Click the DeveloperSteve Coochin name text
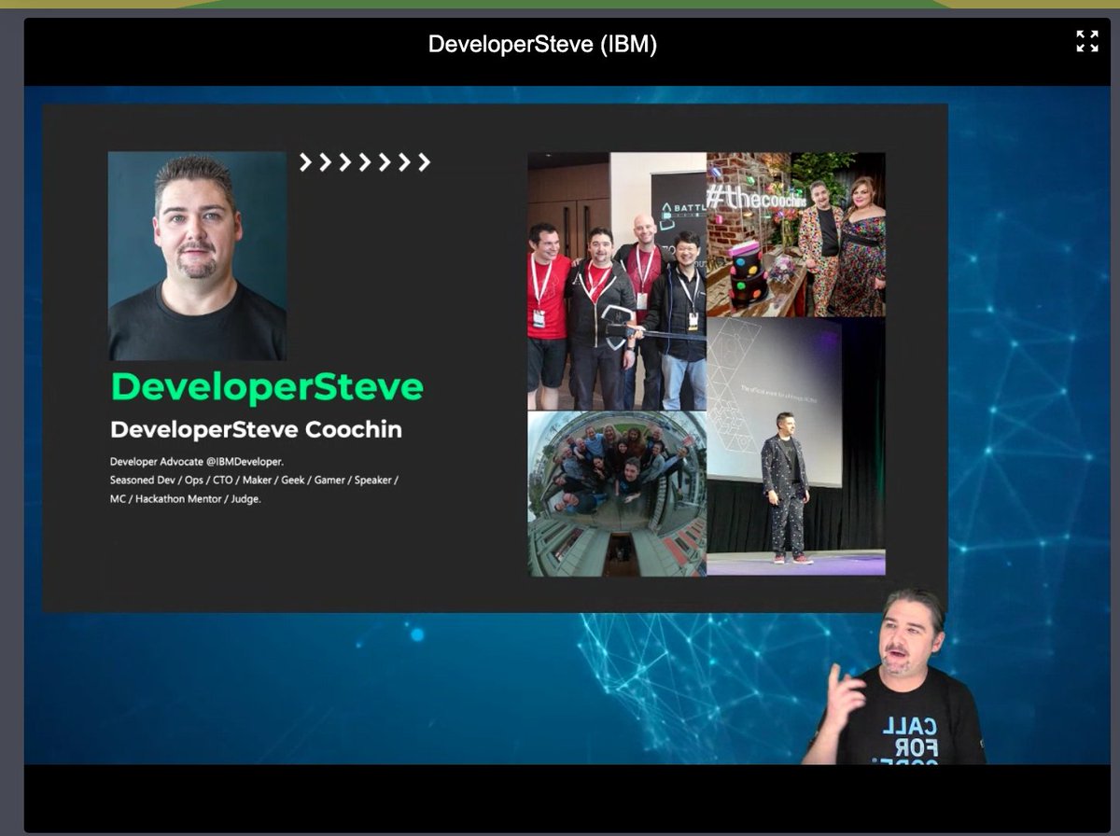Image resolution: width=1120 pixels, height=836 pixels. [256, 430]
